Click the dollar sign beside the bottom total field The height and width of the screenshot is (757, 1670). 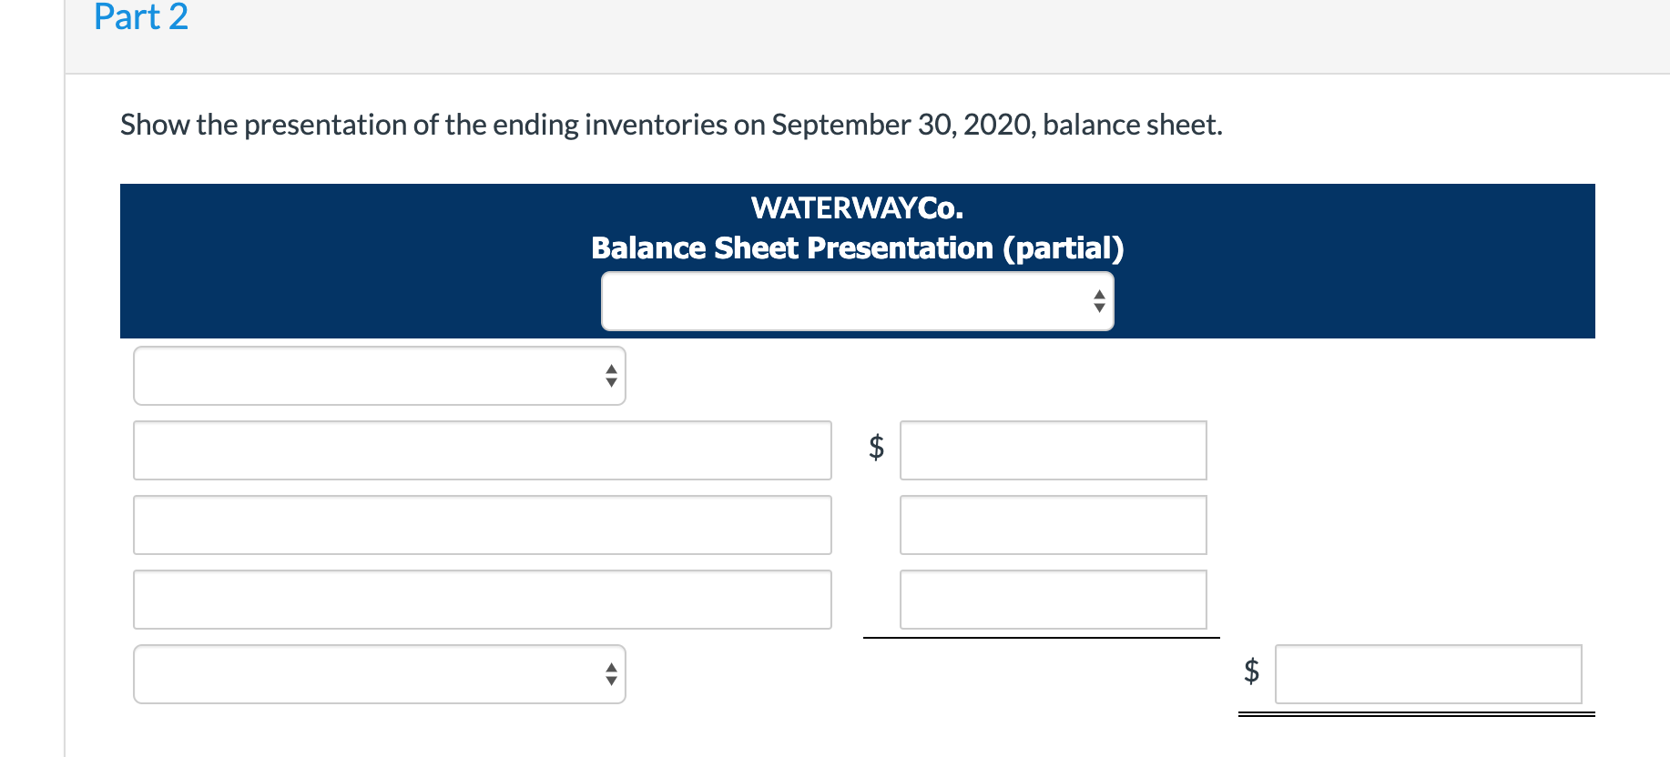point(1249,673)
